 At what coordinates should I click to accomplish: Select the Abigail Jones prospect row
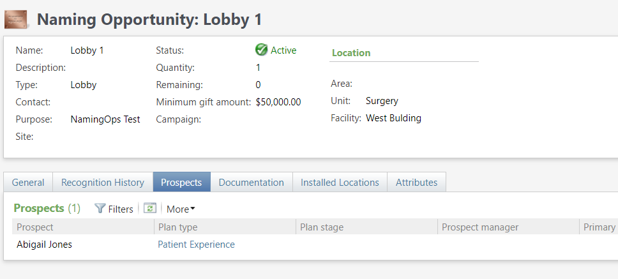coord(44,245)
